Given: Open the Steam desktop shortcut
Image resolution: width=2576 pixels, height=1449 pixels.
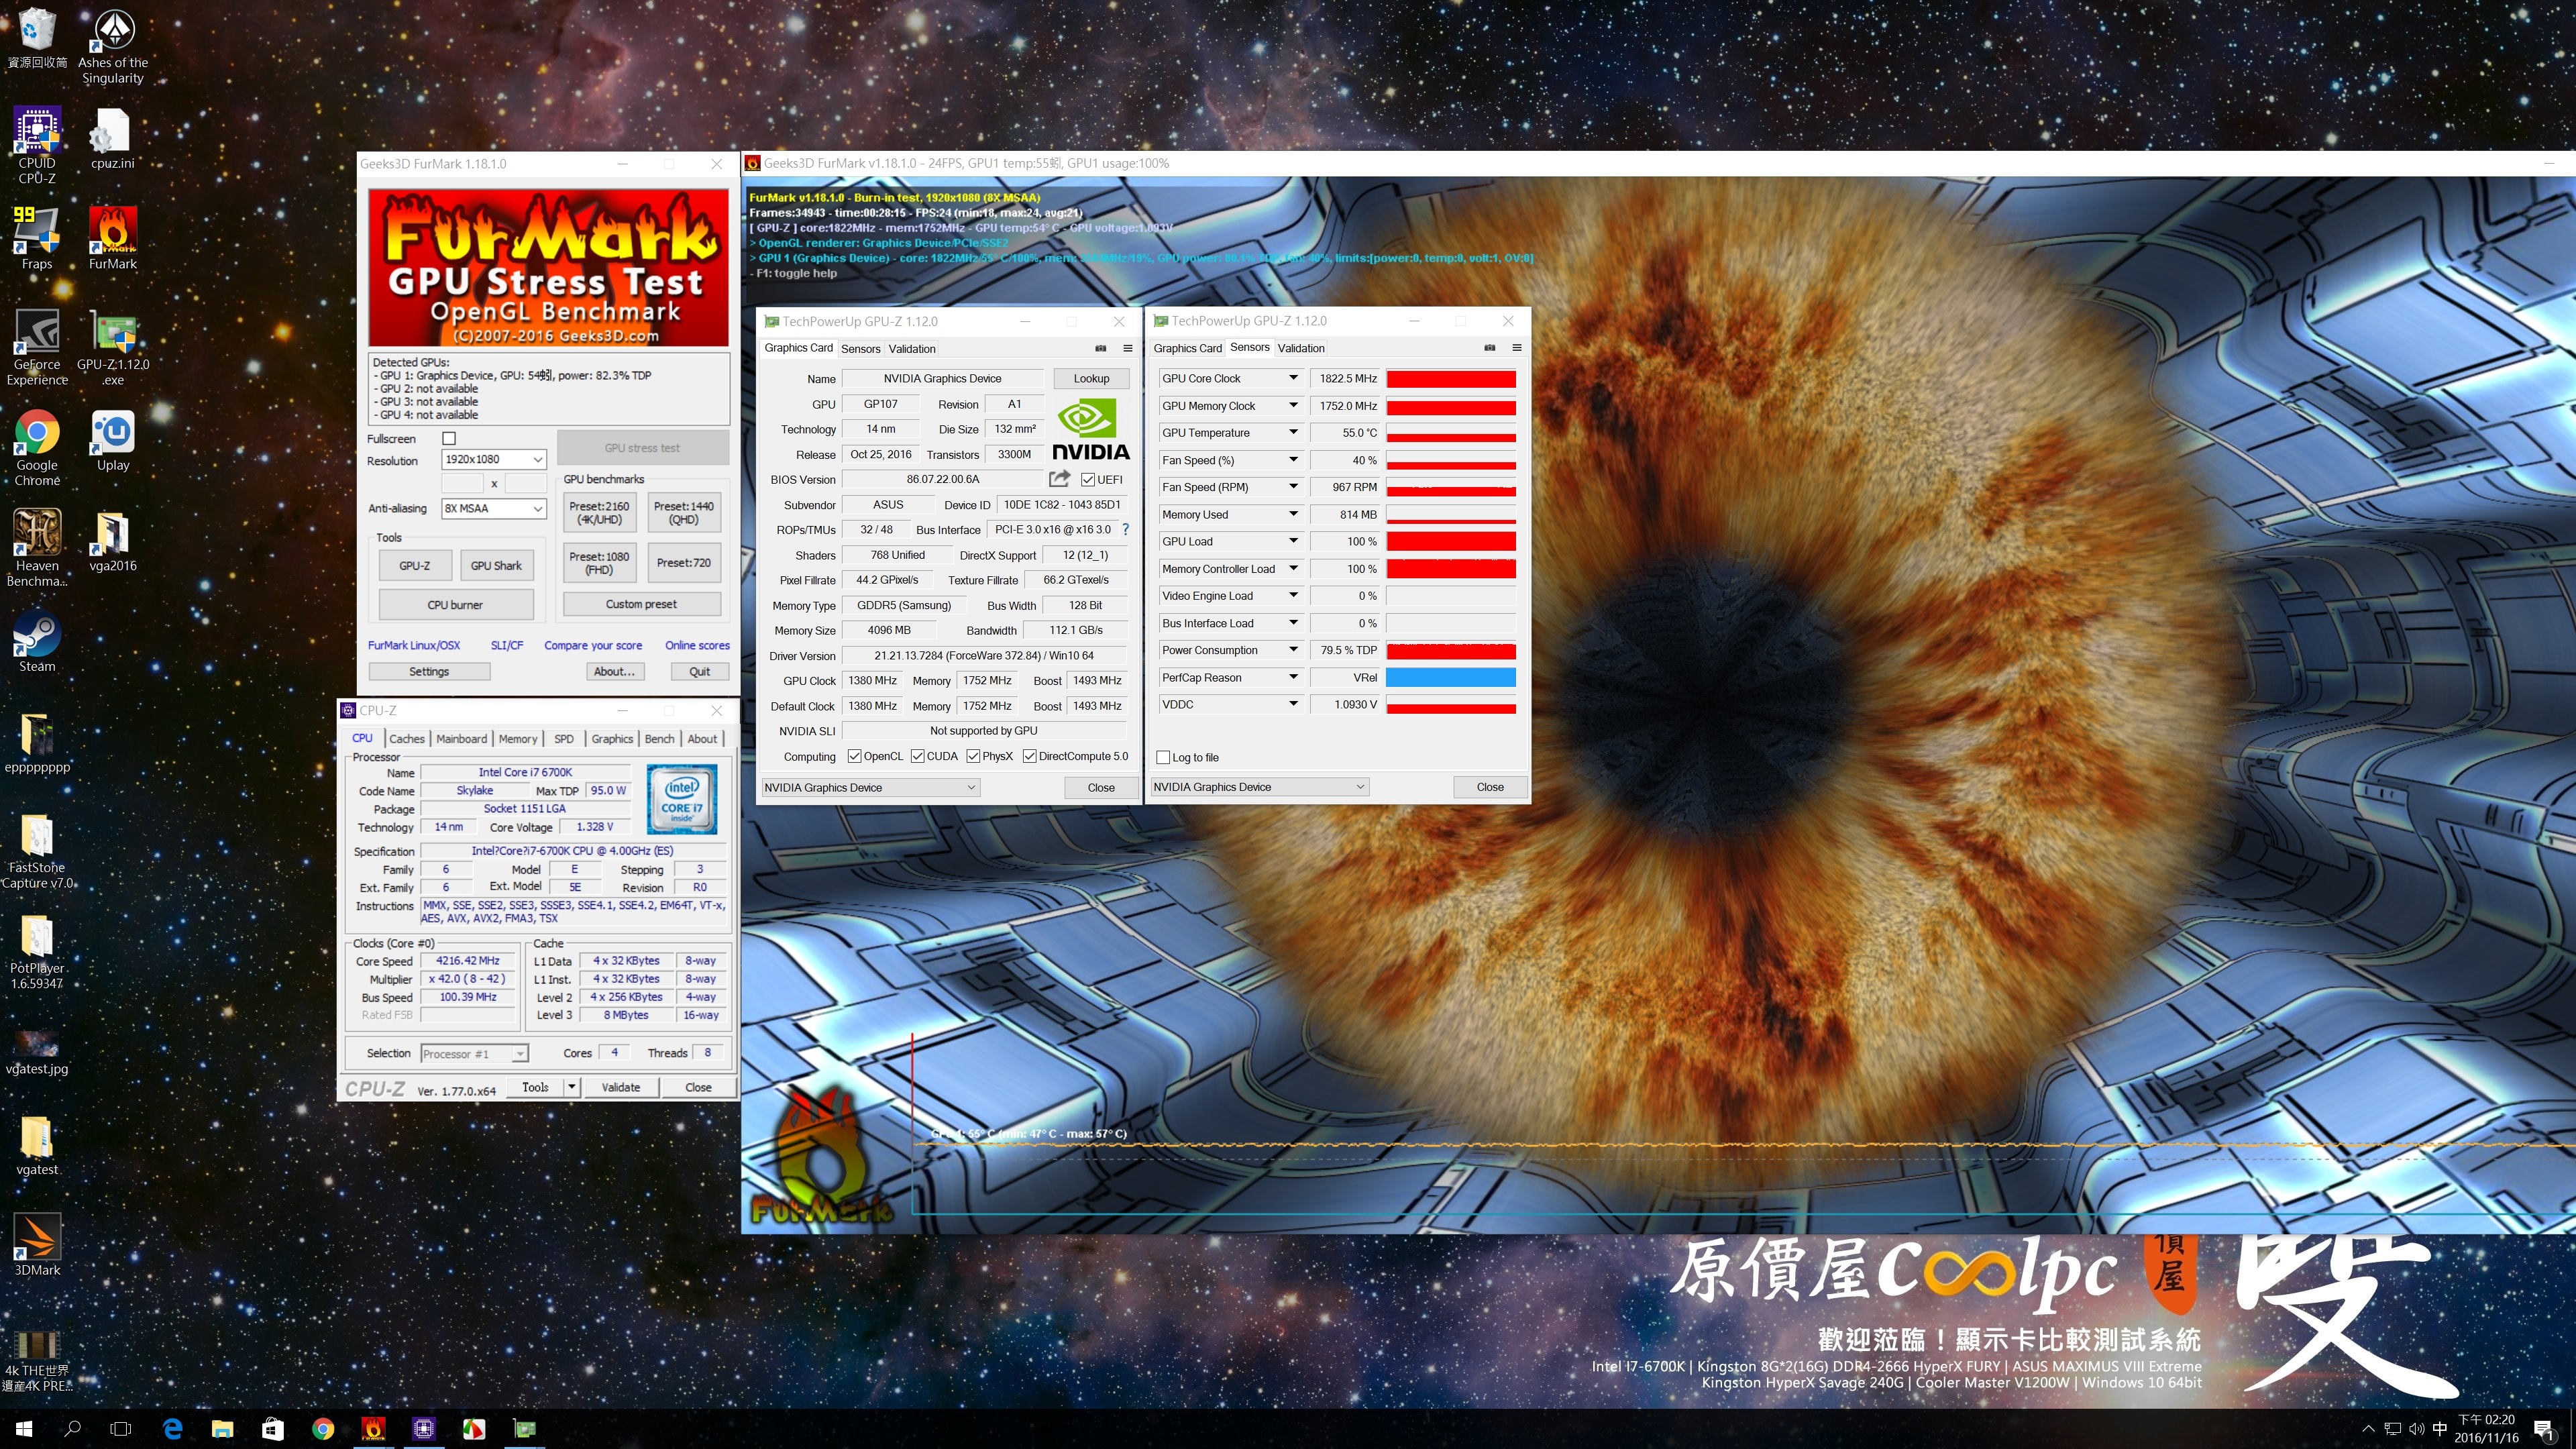Looking at the screenshot, I should (x=37, y=641).
